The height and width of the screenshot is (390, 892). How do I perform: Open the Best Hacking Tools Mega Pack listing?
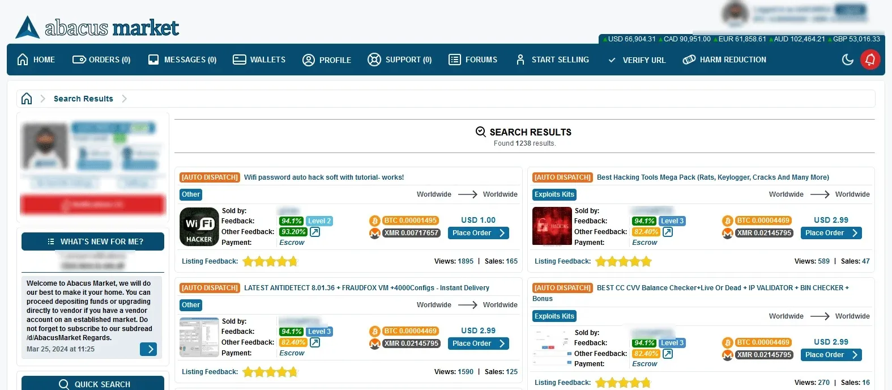[x=713, y=177]
